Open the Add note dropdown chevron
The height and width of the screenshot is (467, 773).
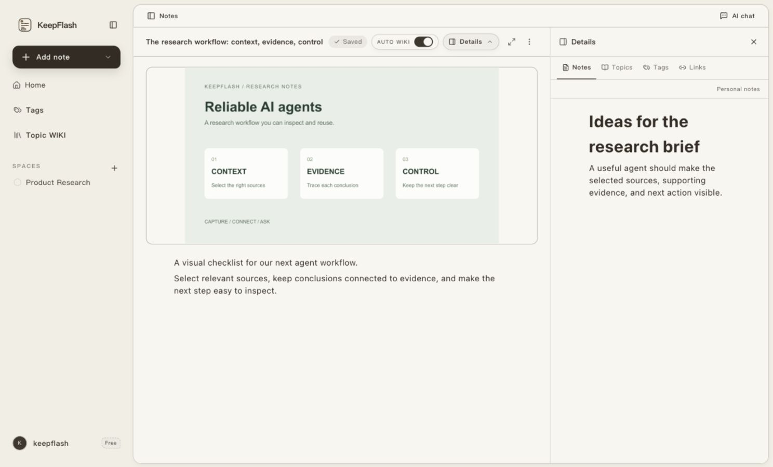(108, 57)
